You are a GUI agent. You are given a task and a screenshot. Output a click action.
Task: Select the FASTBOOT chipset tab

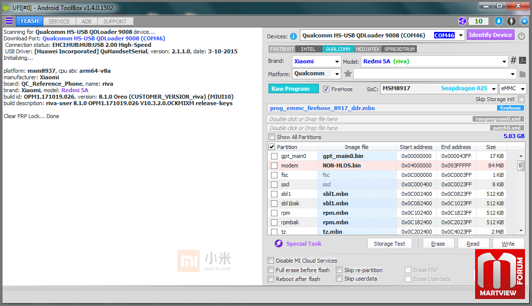tap(282, 49)
